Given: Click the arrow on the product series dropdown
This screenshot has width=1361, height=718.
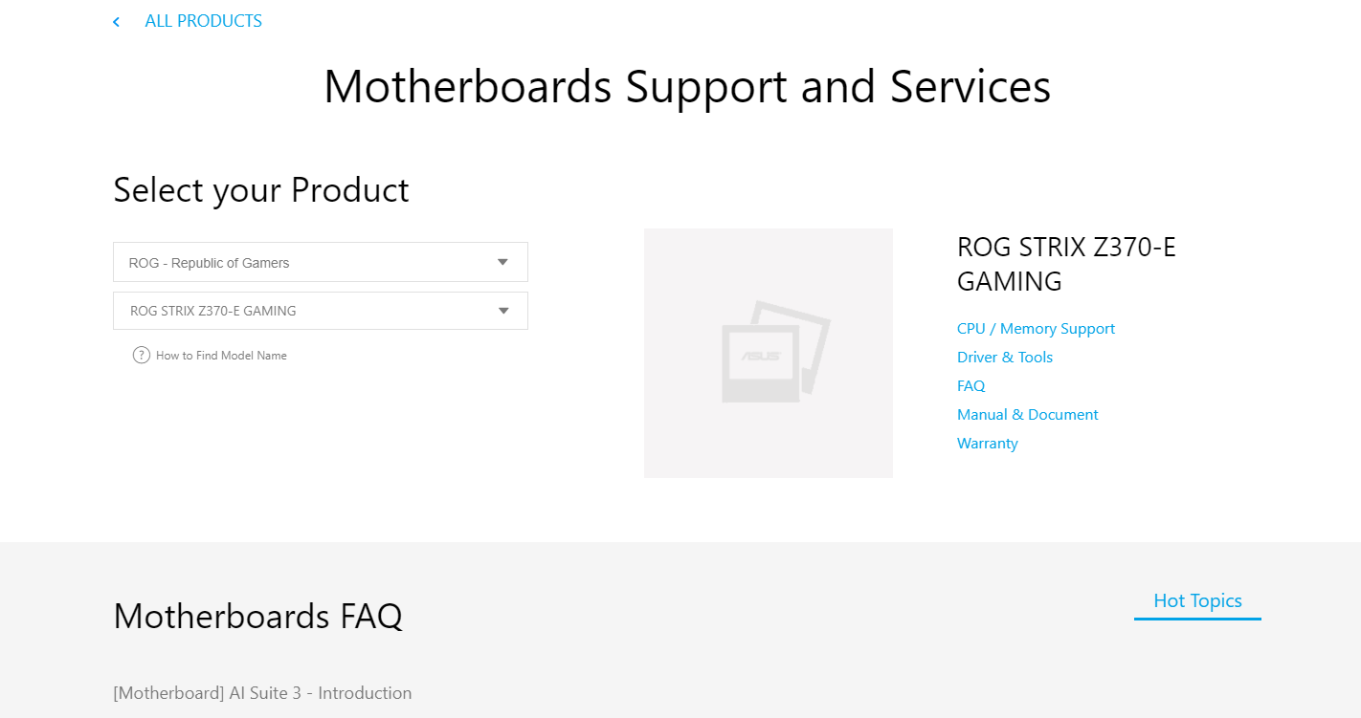Looking at the screenshot, I should point(502,262).
